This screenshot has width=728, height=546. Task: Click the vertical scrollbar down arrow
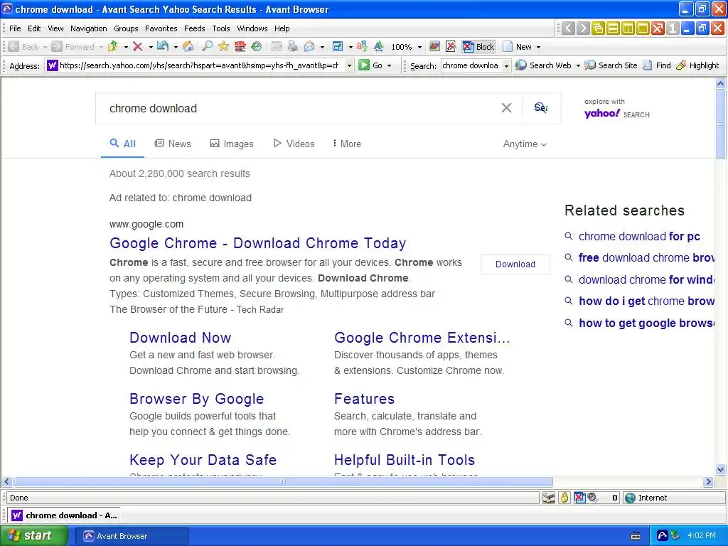pos(720,470)
